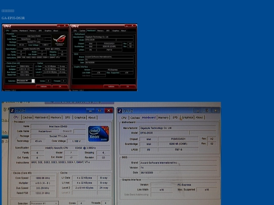The height and width of the screenshot is (205, 274).
Task: Close the gray CPU-Z CPU window with the red X
Action: point(109,110)
